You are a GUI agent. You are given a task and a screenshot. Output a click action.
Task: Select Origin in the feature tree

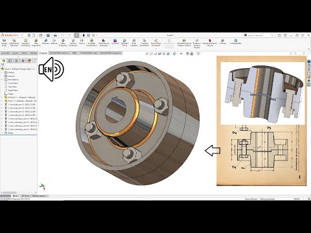(10, 94)
